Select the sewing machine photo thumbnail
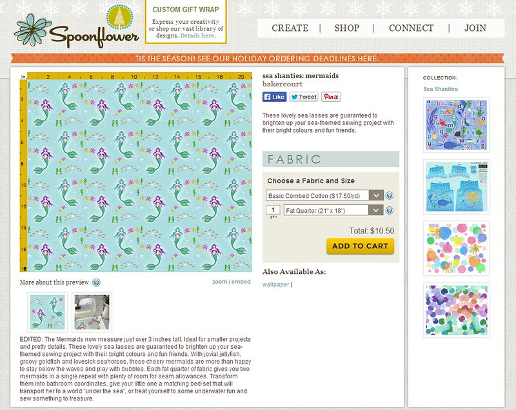 92,312
